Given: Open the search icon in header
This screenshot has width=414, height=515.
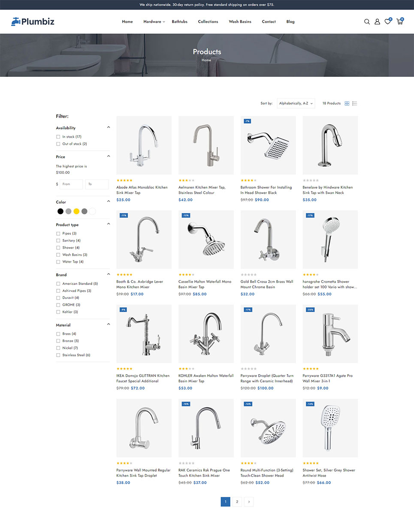Looking at the screenshot, I should click(367, 21).
